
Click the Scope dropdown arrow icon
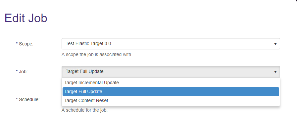275,44
